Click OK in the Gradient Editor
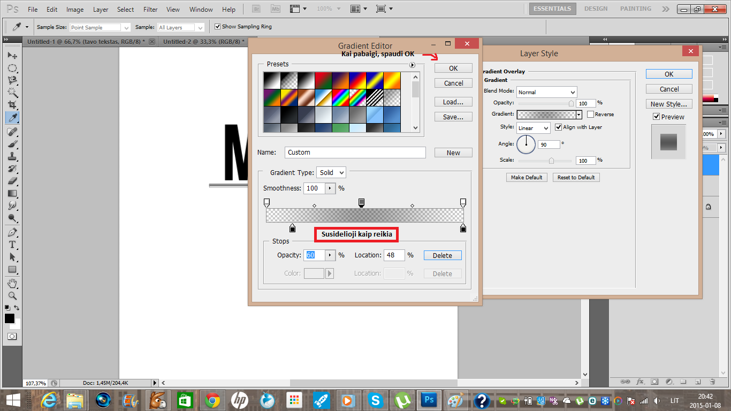 pos(453,68)
